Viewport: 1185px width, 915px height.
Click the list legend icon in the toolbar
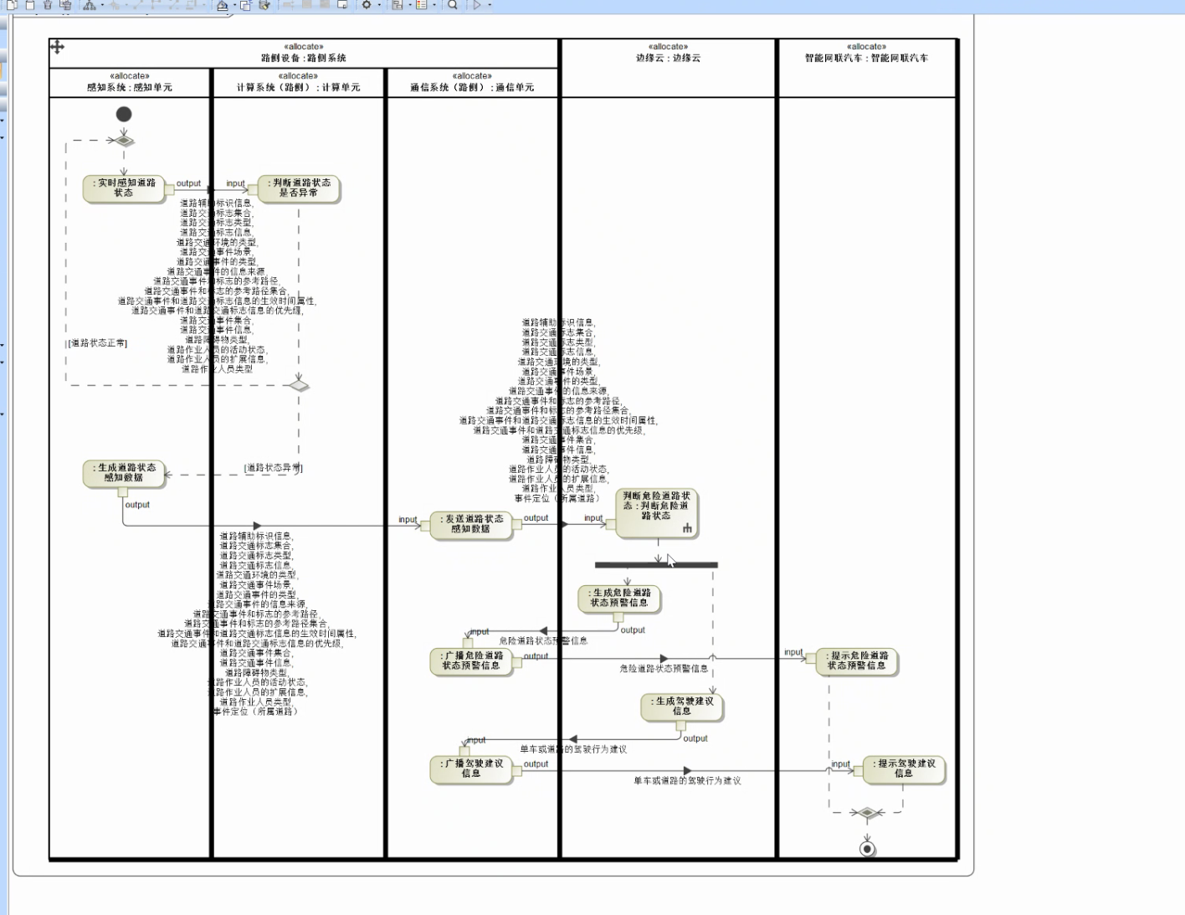click(x=422, y=5)
